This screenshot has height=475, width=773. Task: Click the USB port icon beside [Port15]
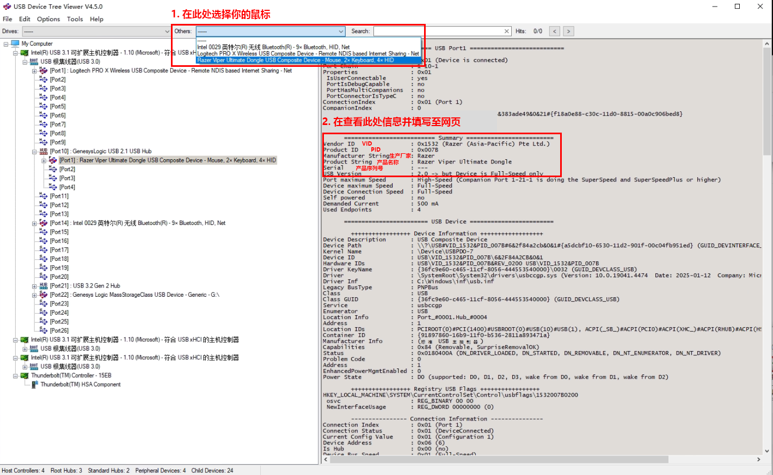coord(44,232)
